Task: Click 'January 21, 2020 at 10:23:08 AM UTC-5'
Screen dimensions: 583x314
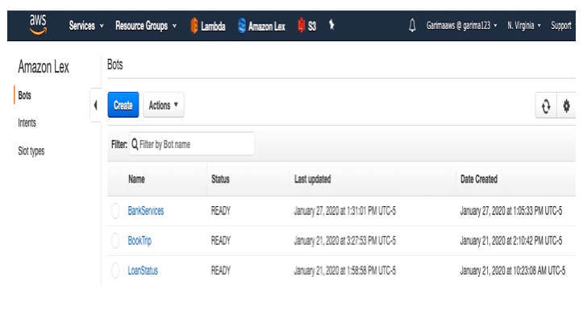Action: click(x=512, y=271)
